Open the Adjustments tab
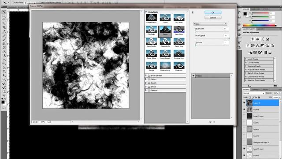282x159 pixels. point(249,29)
